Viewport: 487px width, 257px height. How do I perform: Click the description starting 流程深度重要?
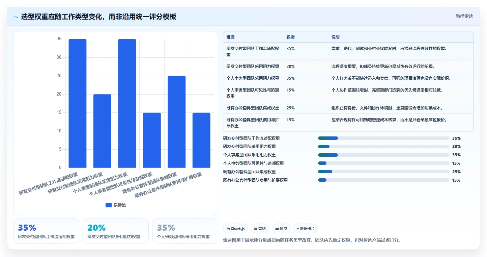384,66
